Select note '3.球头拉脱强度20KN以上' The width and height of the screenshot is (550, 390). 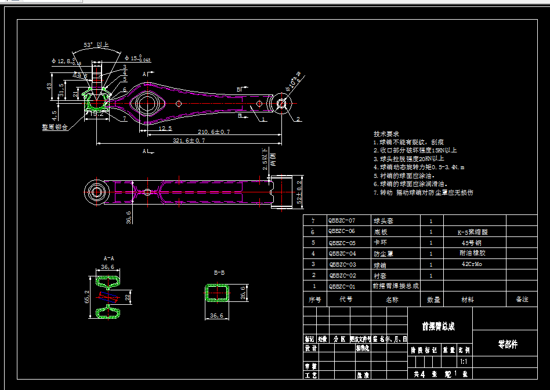point(409,159)
